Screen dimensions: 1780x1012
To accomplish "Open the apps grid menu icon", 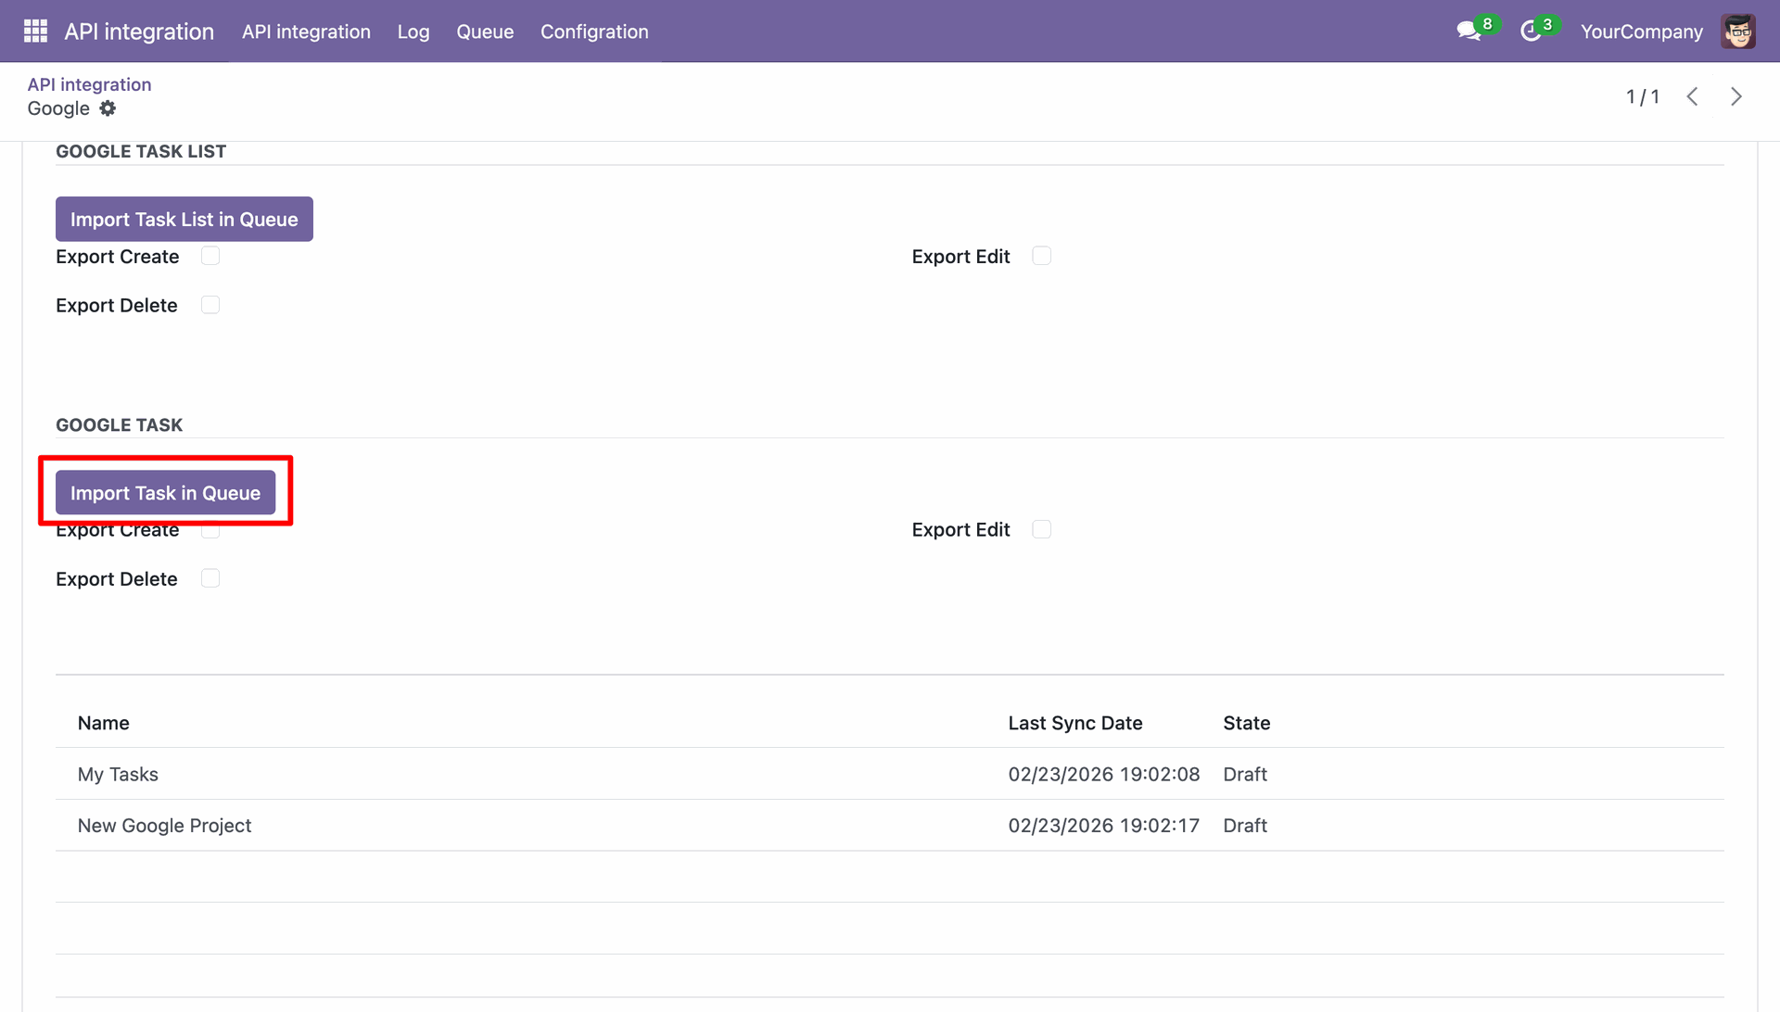I will [x=35, y=32].
